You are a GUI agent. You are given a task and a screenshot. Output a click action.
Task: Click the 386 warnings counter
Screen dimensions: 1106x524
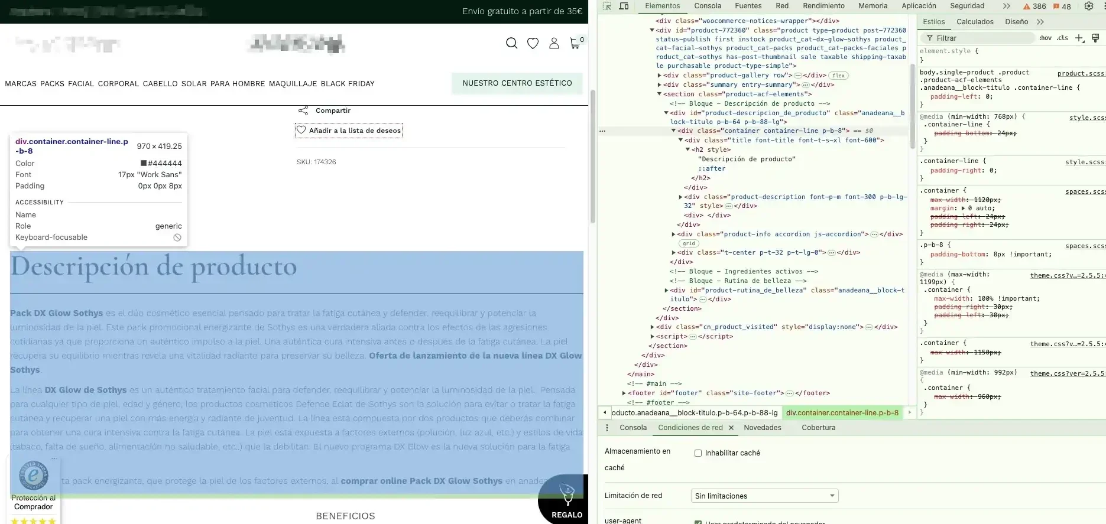coord(1034,6)
